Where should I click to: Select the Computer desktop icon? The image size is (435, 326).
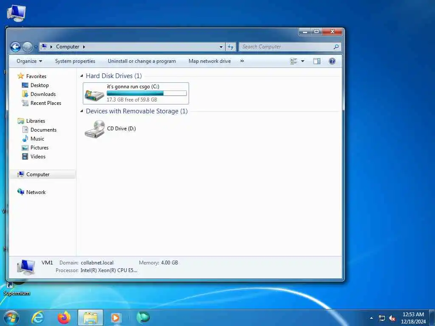point(17,14)
